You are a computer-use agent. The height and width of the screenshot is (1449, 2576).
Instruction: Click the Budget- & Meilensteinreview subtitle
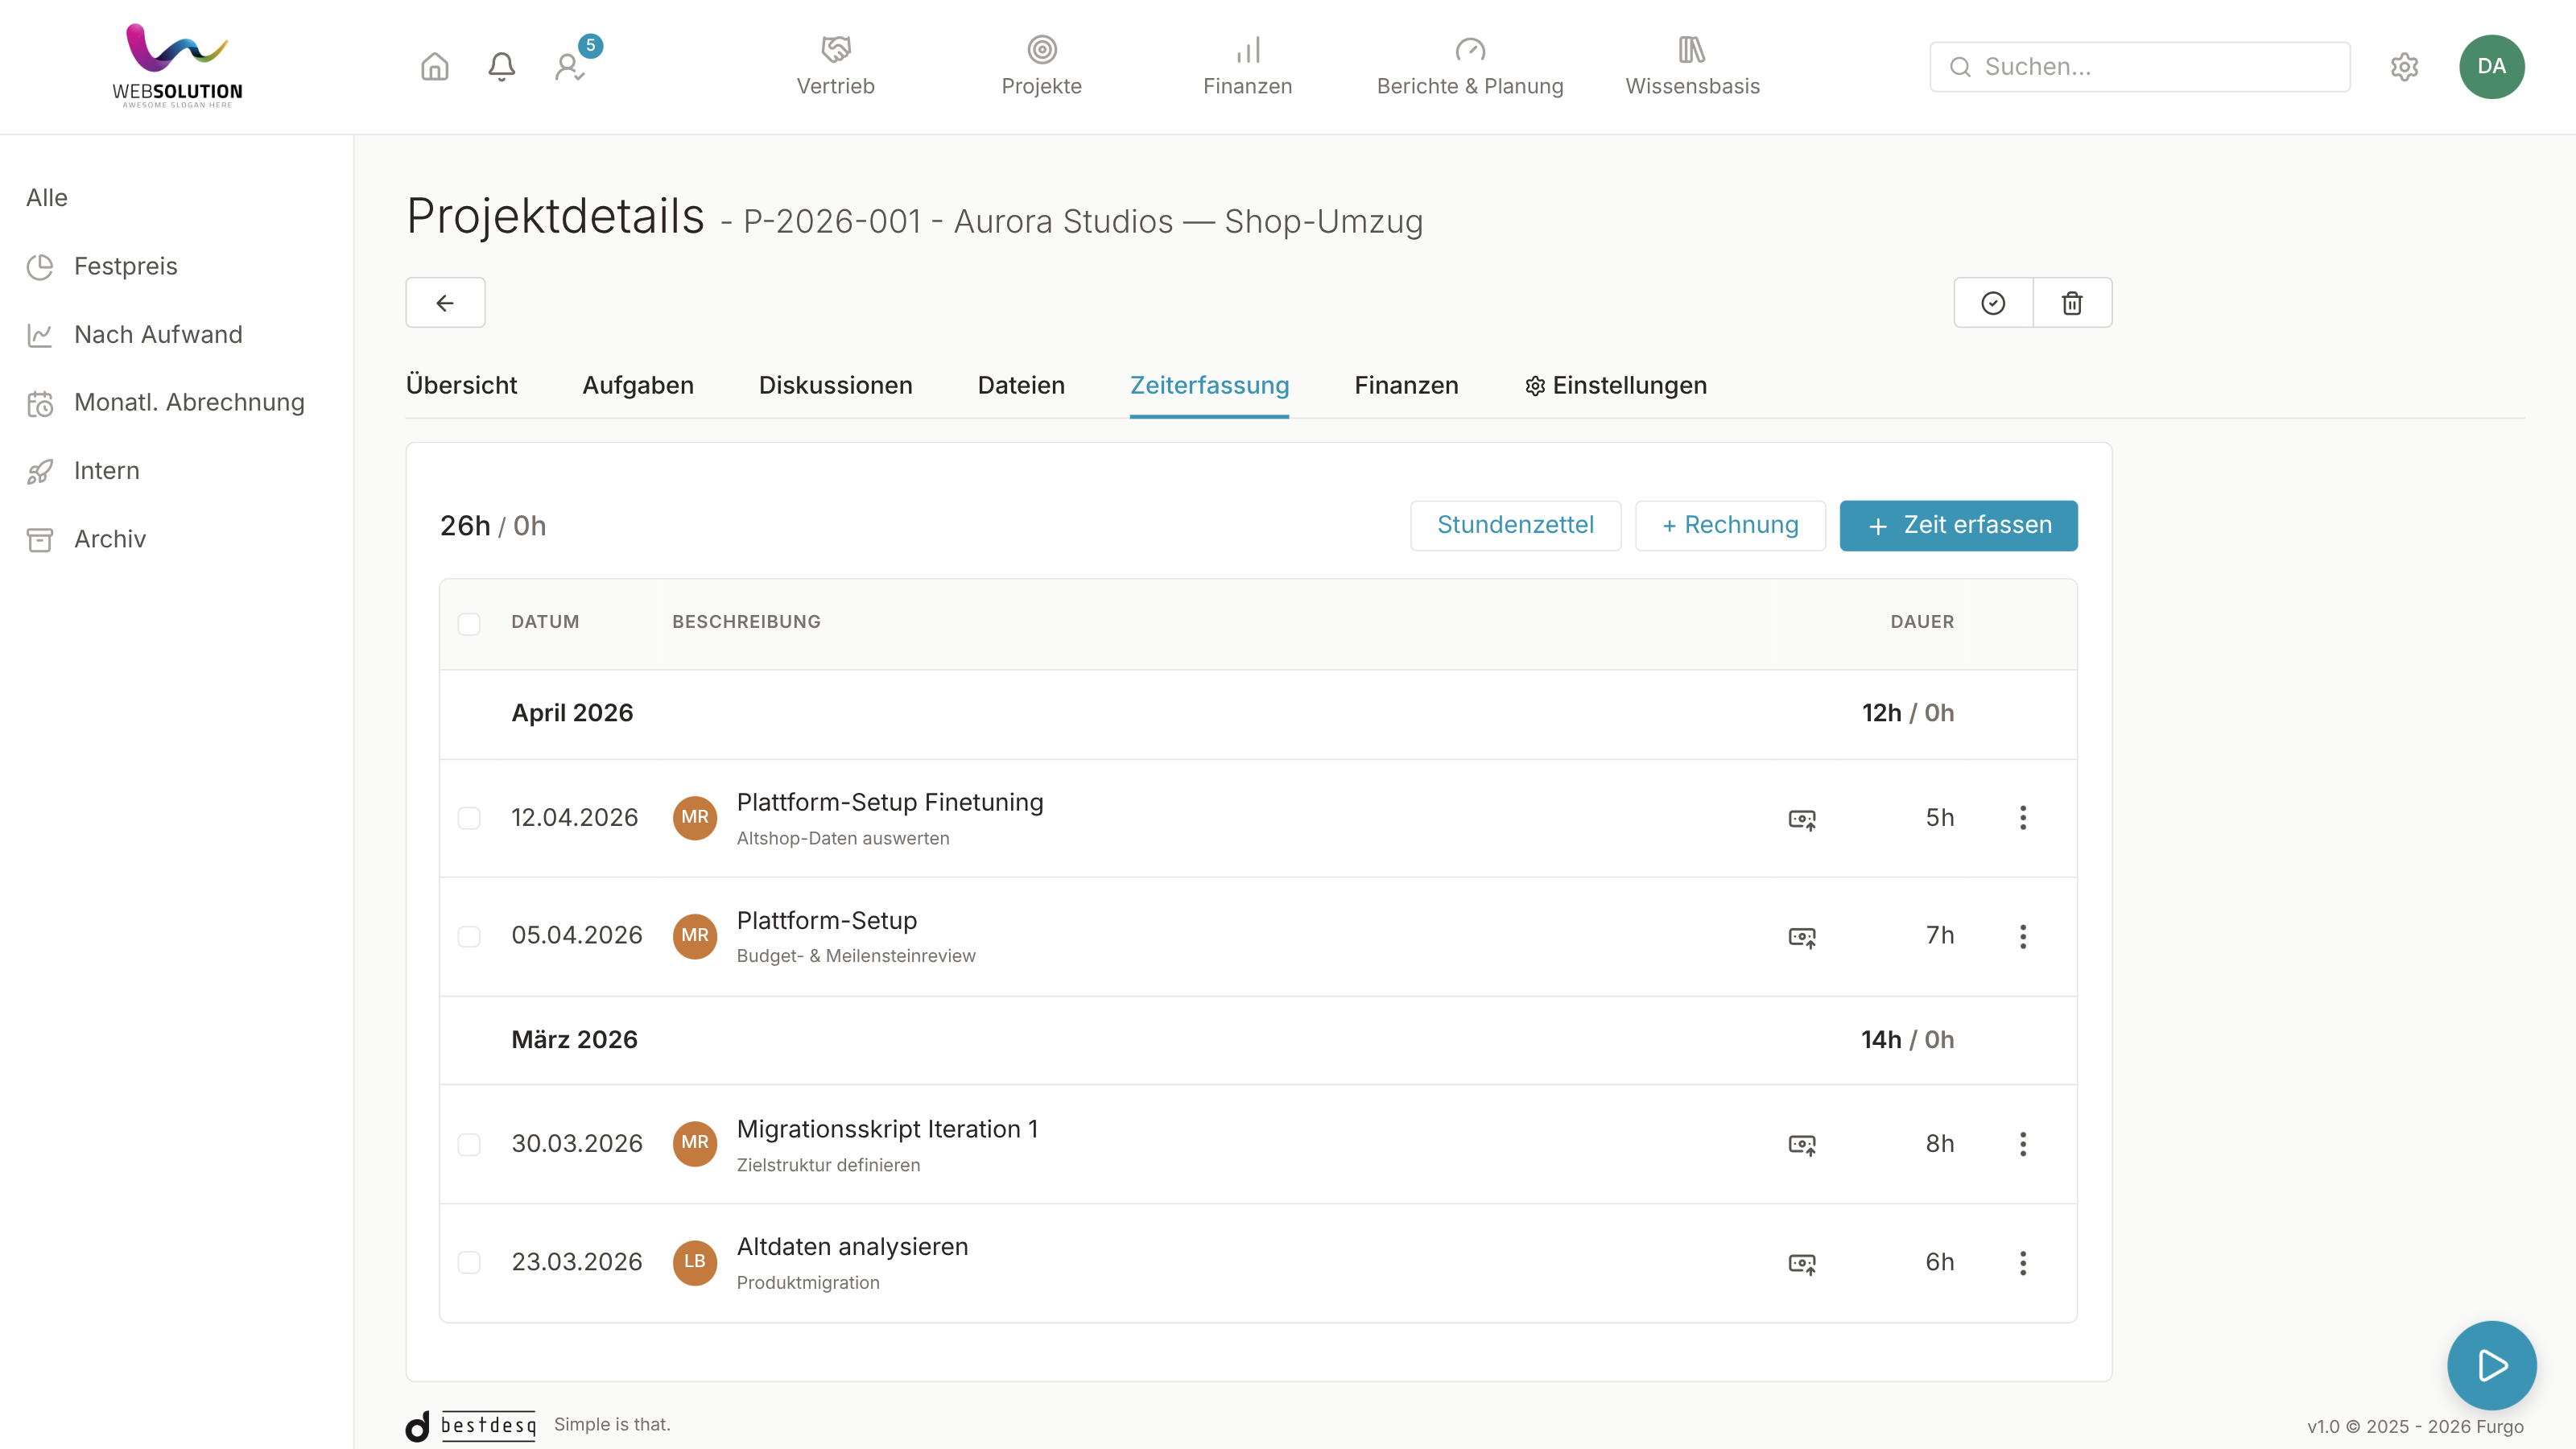[856, 956]
